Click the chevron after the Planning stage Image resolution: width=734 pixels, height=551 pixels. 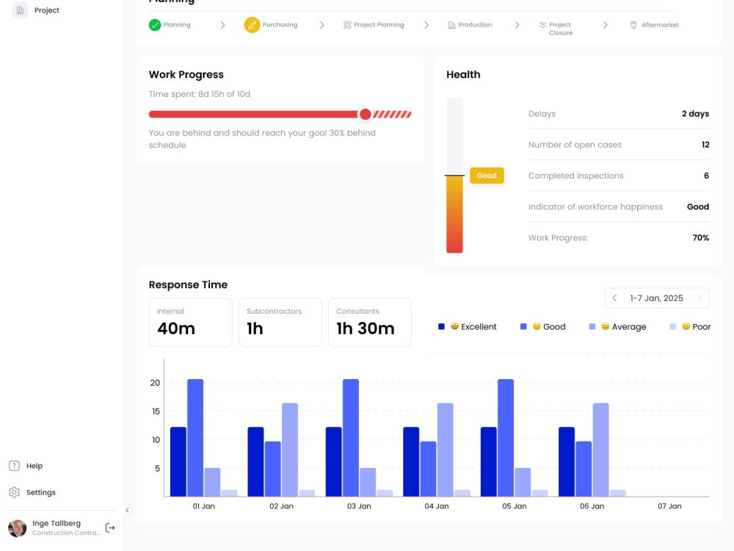(223, 25)
